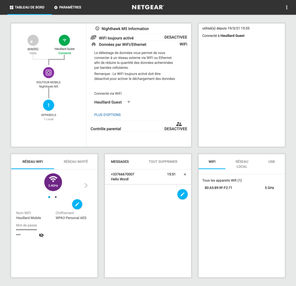Open the three-dot overflow menu

point(287,8)
